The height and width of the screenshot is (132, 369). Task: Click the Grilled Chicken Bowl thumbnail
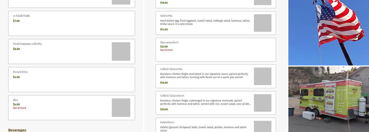point(263,103)
